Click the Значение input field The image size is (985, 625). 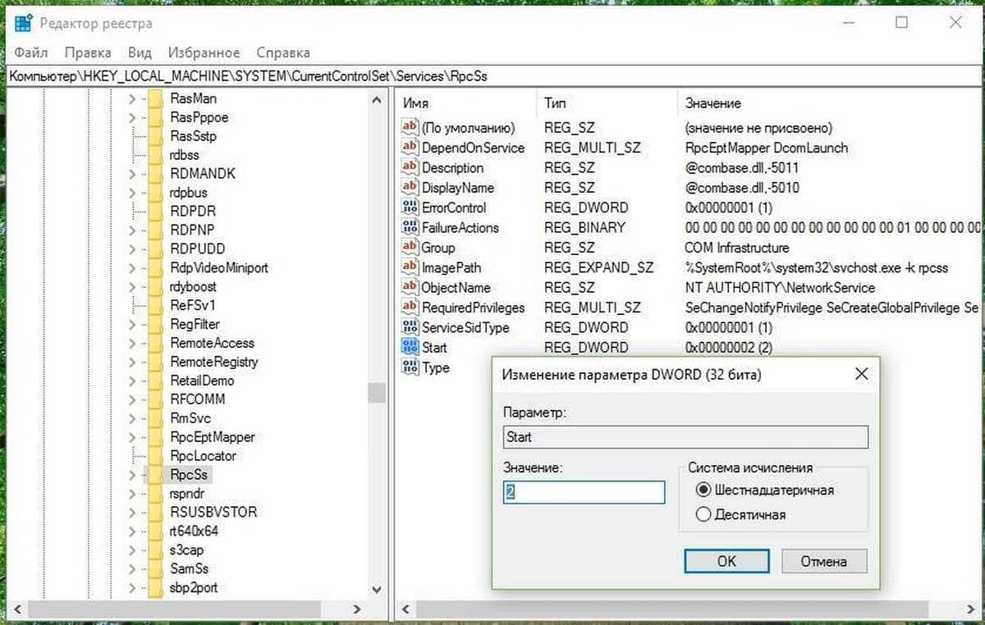[x=583, y=492]
